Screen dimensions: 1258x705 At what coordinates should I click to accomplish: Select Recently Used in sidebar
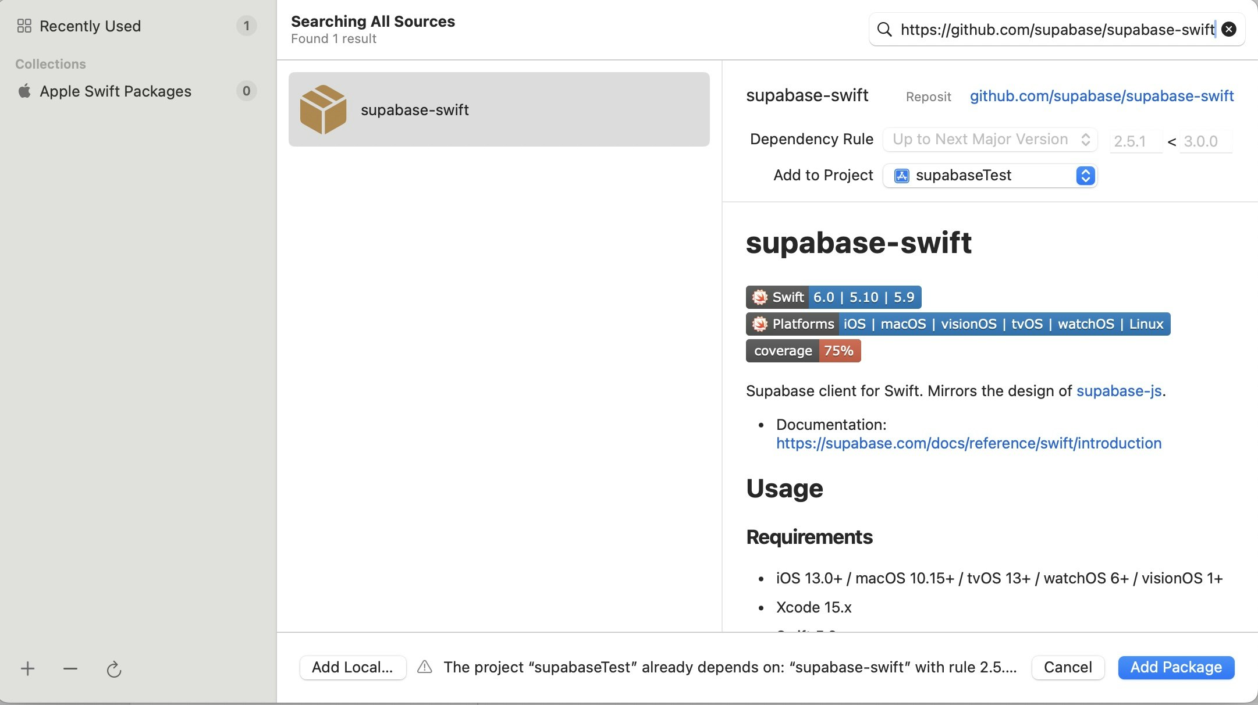click(90, 26)
